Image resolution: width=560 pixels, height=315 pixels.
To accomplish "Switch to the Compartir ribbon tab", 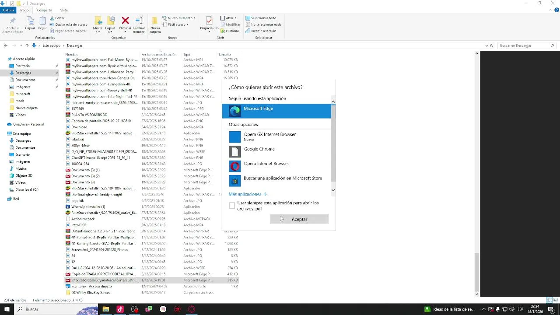I will click(44, 10).
